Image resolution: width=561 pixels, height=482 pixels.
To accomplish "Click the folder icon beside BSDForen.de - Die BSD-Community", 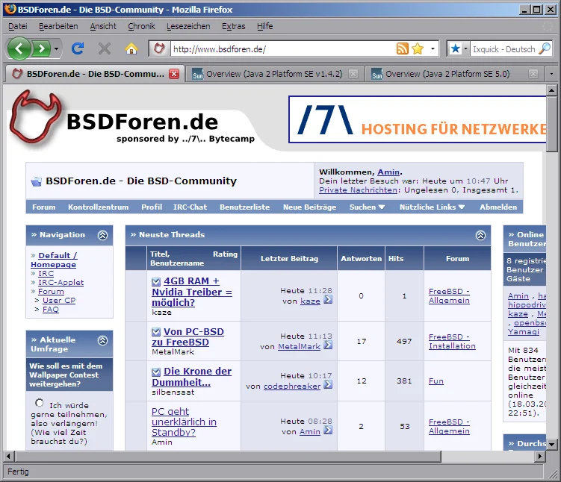I will pyautogui.click(x=36, y=181).
